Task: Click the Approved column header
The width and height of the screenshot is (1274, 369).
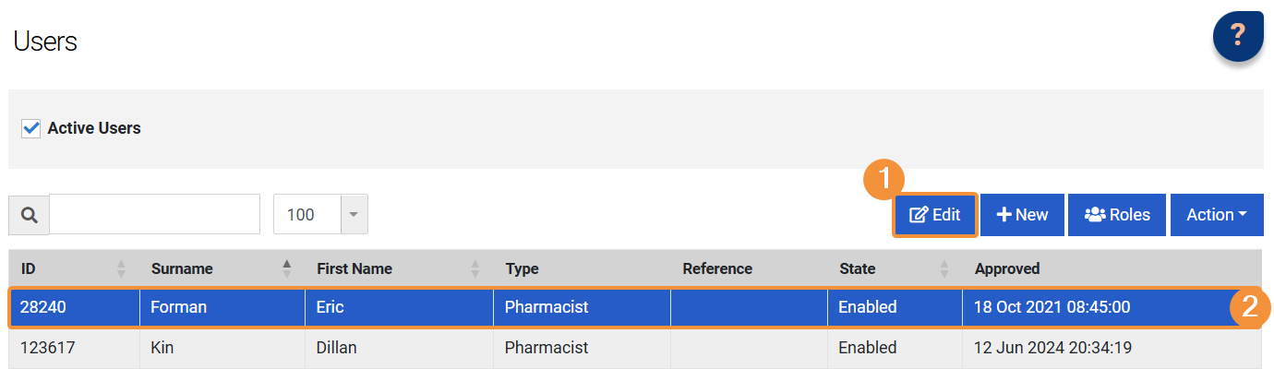Action: point(1007,269)
